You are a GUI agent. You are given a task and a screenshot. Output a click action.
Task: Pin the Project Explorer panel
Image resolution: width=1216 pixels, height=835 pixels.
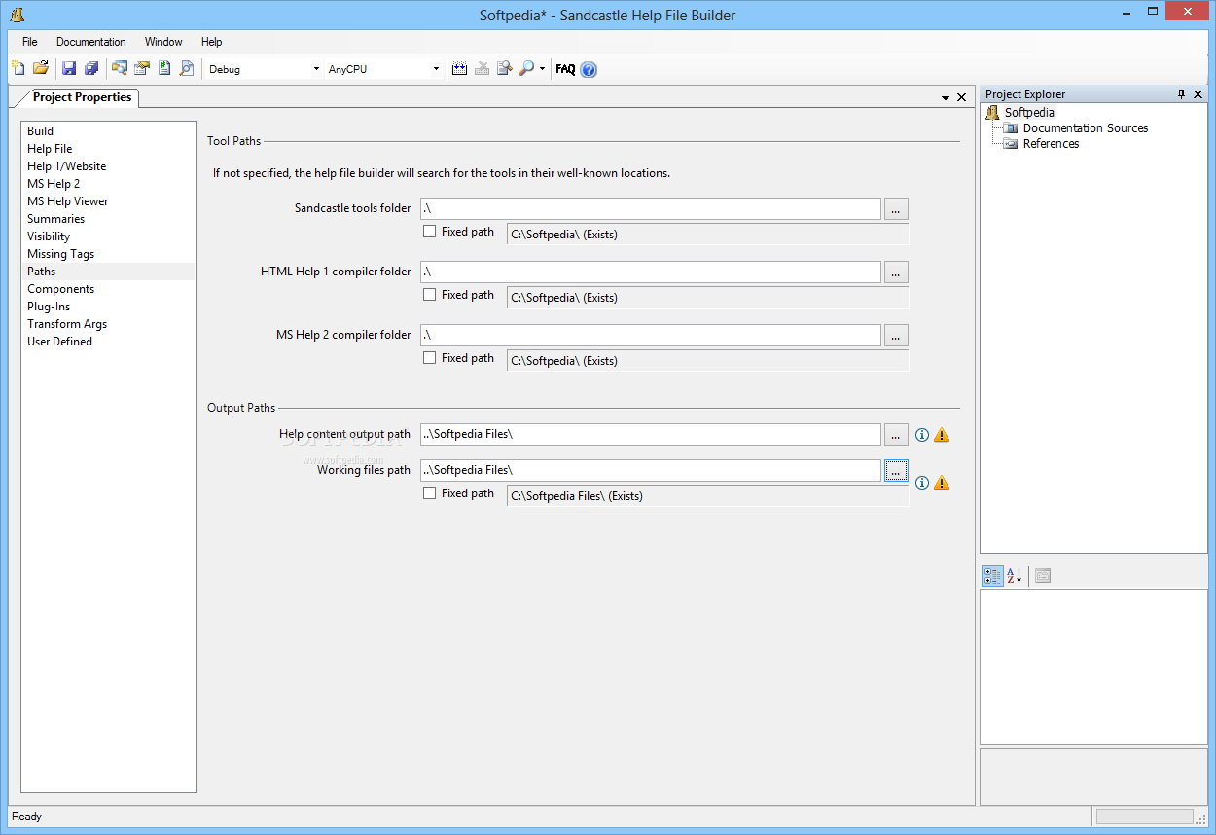click(1182, 94)
